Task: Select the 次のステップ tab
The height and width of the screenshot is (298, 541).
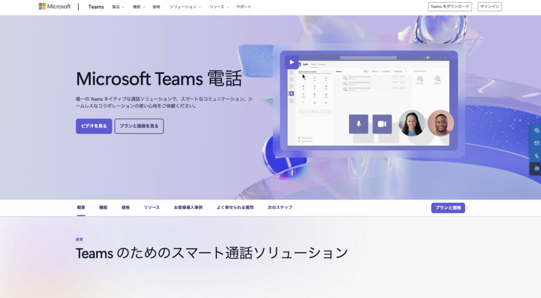Action: [280, 207]
